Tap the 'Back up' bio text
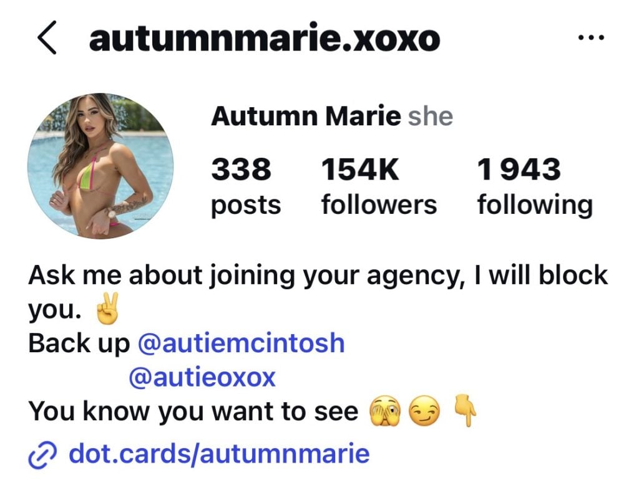 79,343
